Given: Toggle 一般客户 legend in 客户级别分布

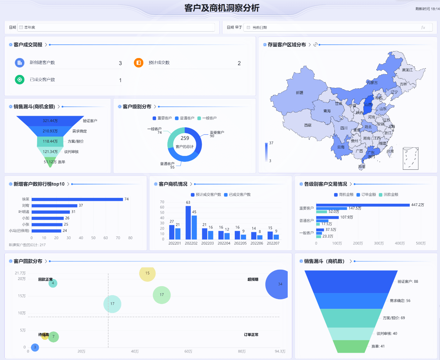Looking at the screenshot, I should (x=207, y=118).
